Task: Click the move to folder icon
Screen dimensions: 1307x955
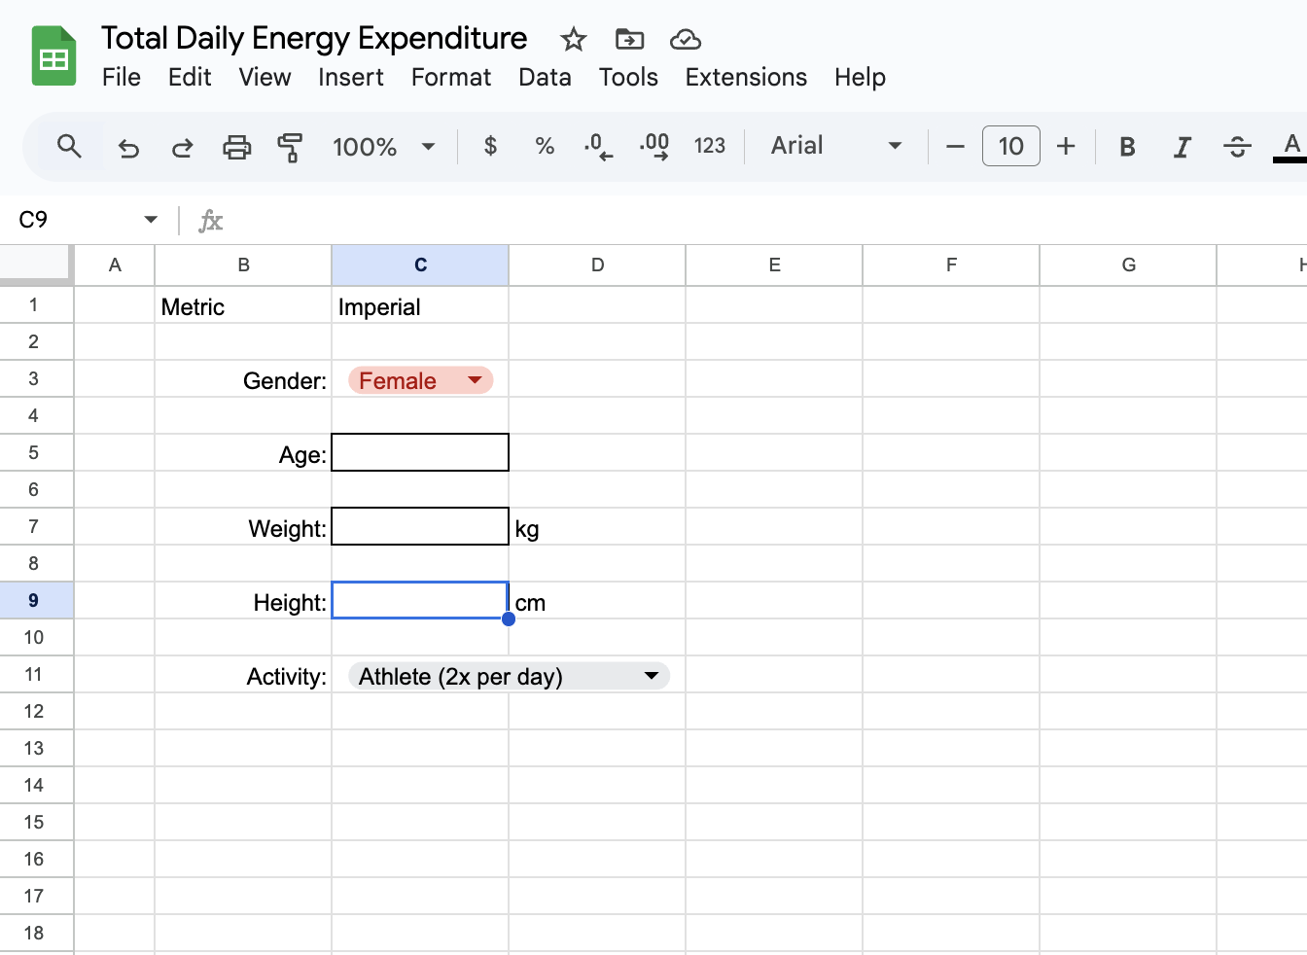Action: (630, 40)
